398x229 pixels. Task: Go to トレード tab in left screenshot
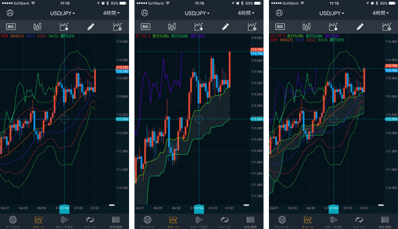click(x=90, y=222)
